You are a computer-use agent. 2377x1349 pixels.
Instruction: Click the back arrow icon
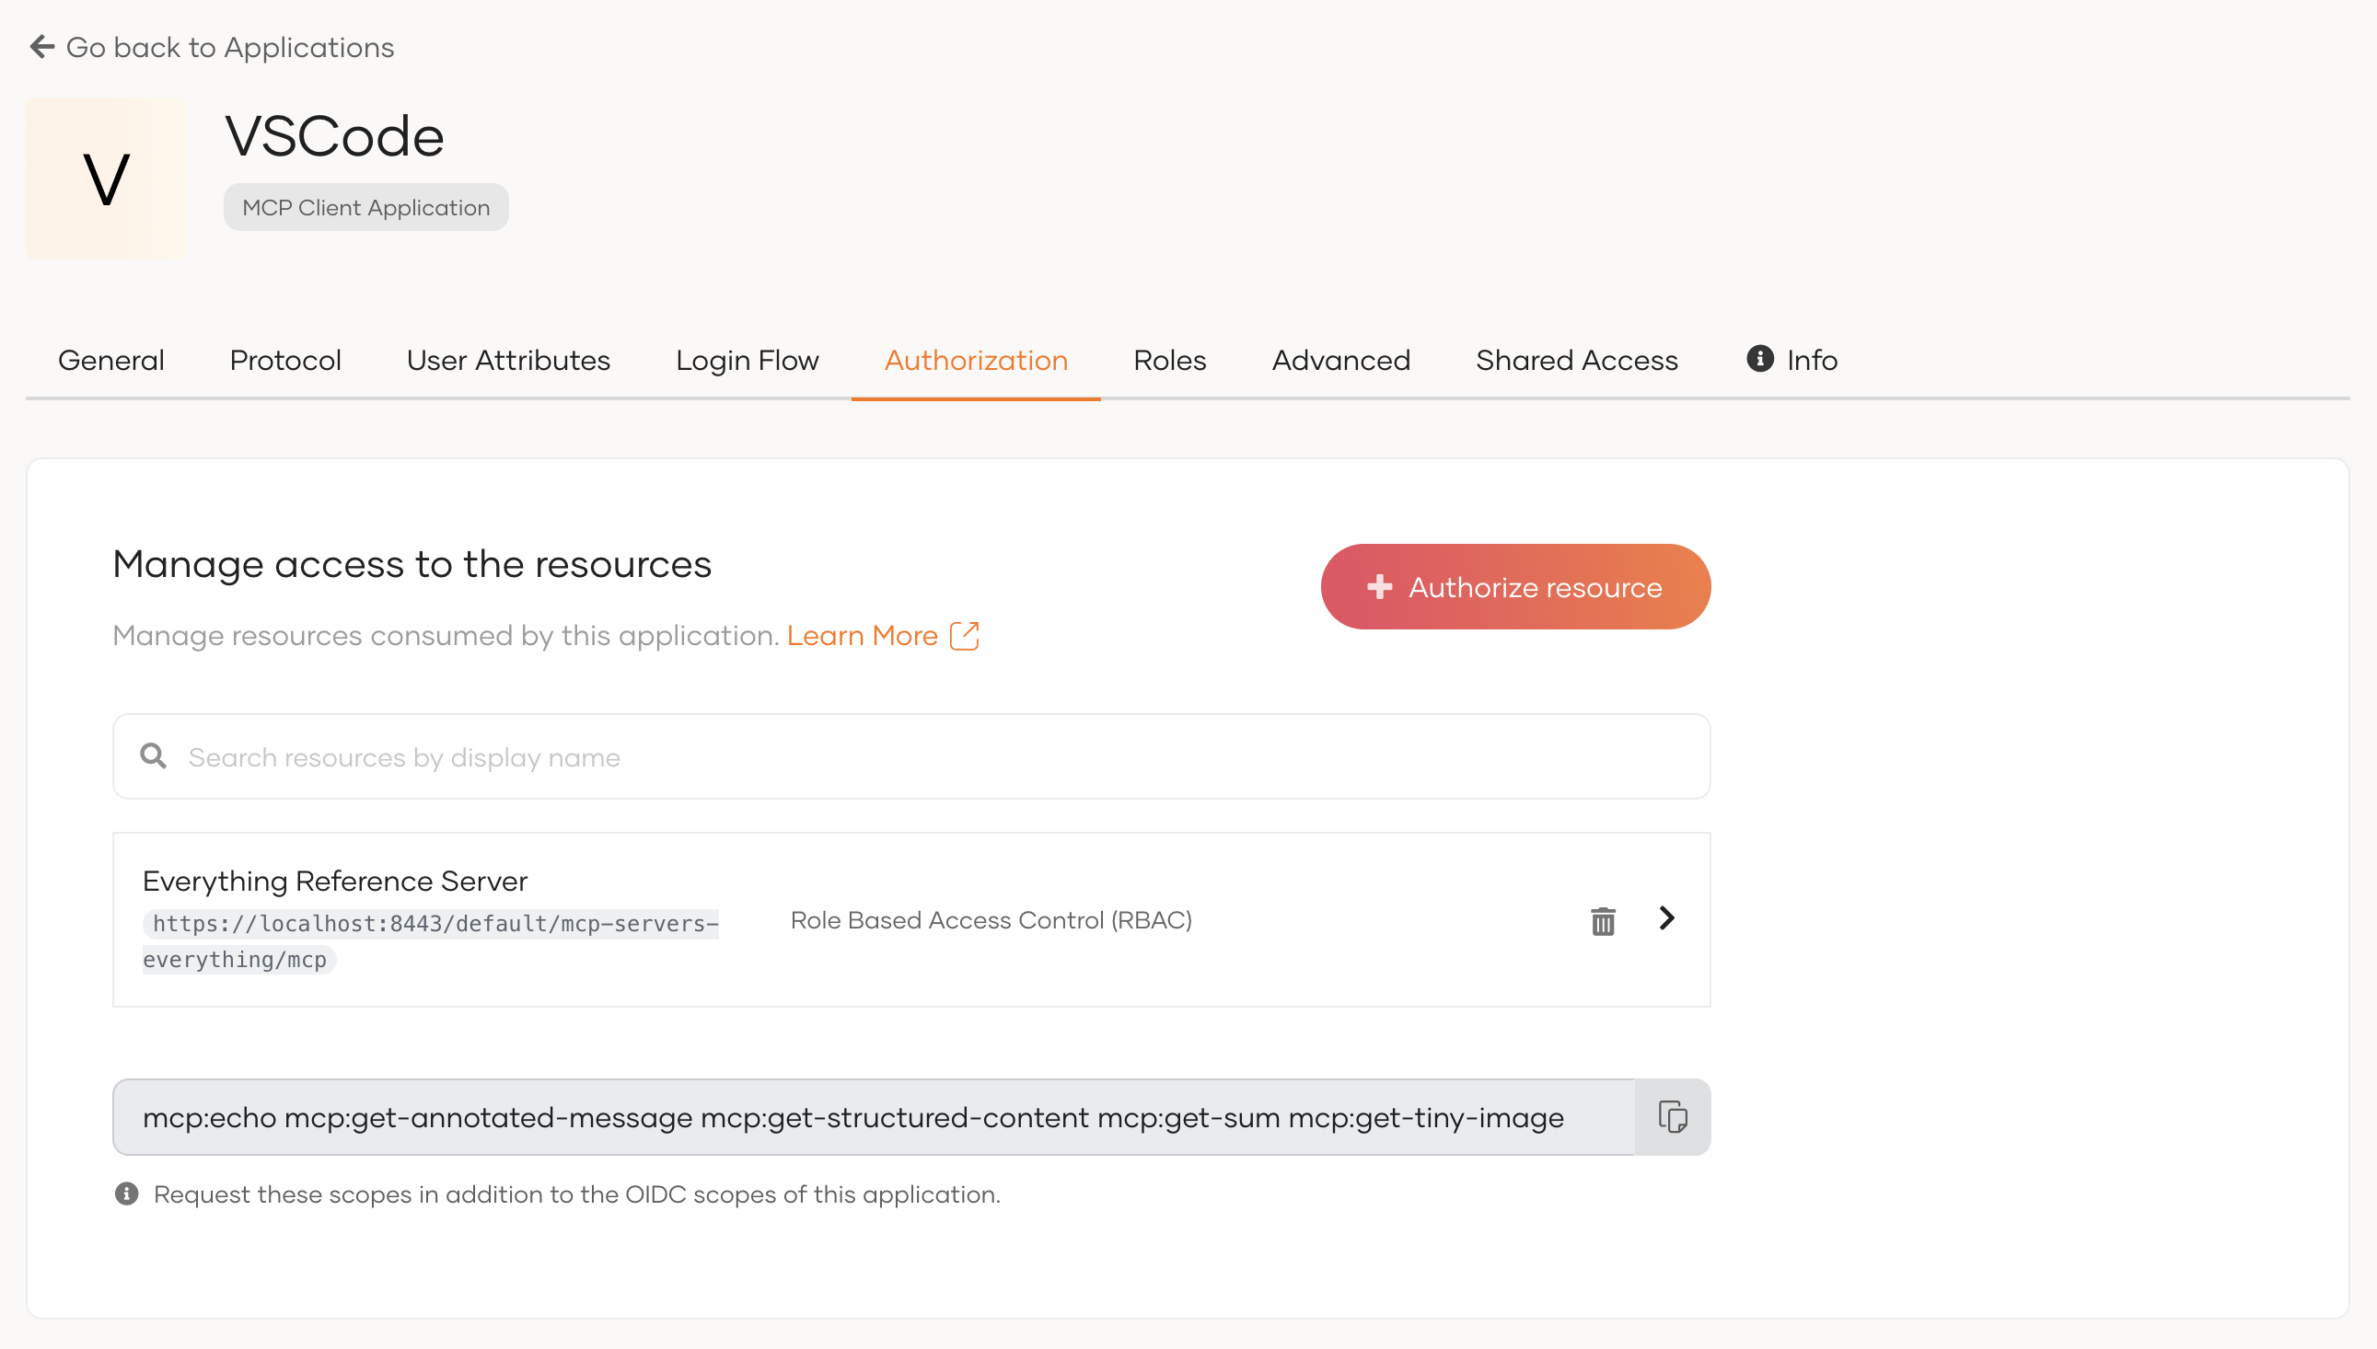(42, 46)
